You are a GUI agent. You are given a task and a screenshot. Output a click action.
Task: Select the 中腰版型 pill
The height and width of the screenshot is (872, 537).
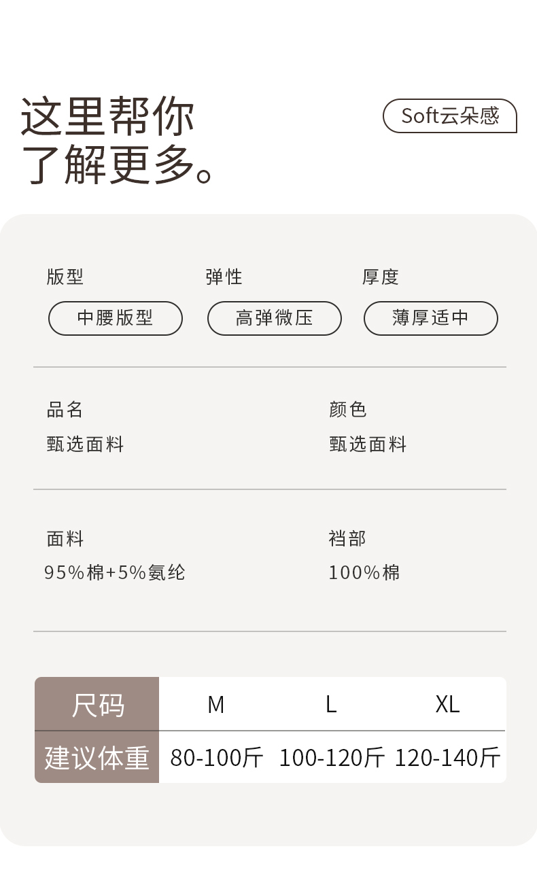click(x=116, y=318)
